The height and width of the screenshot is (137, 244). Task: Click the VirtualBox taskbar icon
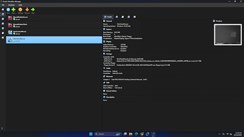point(153,134)
